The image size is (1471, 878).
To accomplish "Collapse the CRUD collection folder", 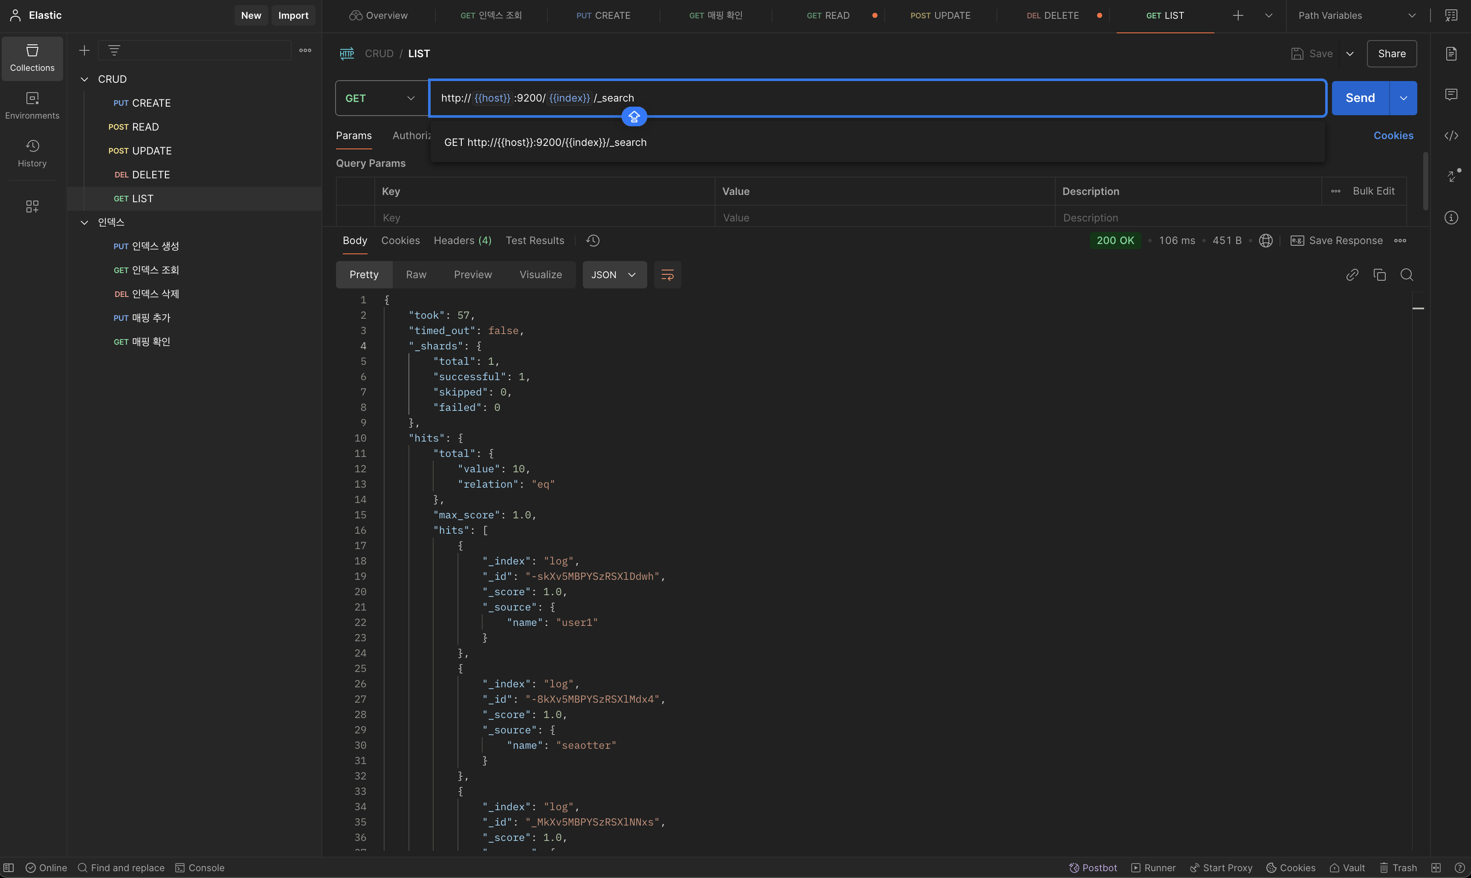I will tap(84, 79).
